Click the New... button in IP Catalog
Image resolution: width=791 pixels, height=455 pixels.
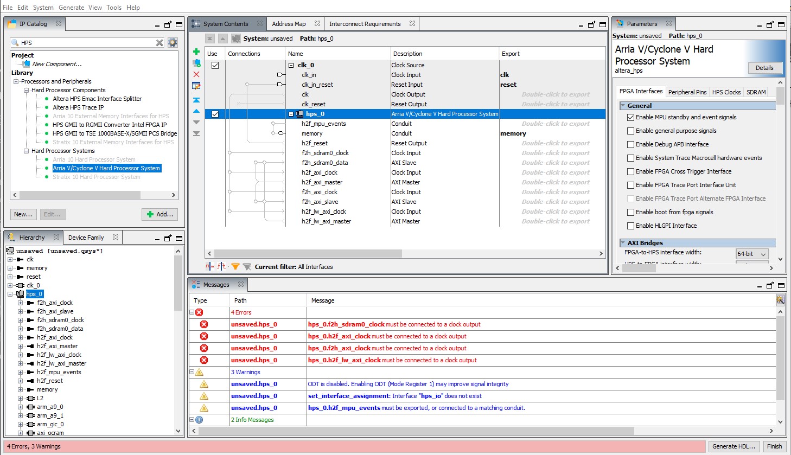(x=23, y=214)
